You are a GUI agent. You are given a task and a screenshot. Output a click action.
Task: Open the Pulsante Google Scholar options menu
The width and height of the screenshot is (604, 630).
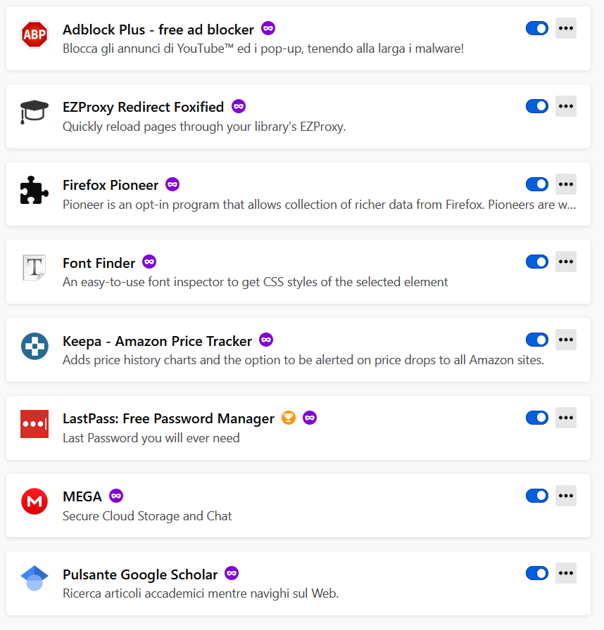coord(566,574)
